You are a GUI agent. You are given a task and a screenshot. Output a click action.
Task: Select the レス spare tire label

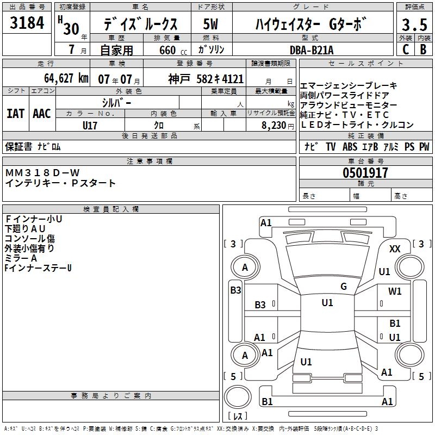pyautogui.click(x=238, y=415)
